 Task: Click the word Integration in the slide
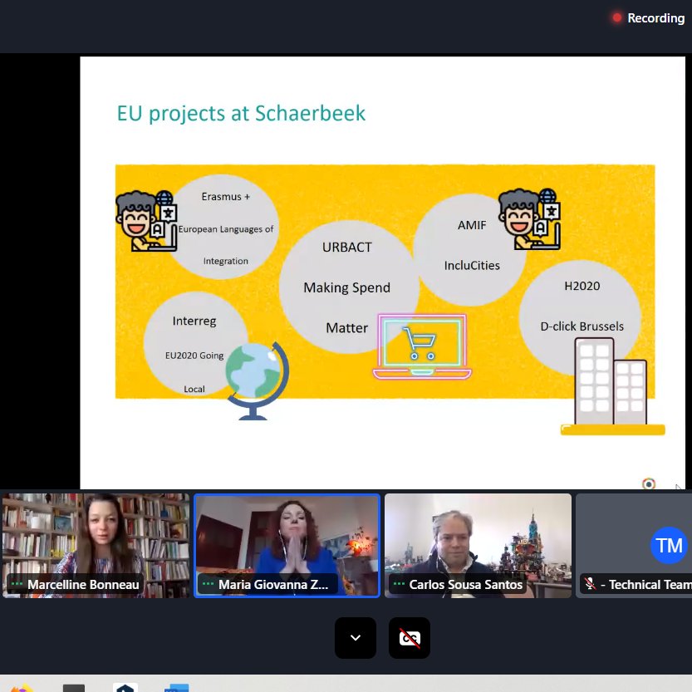click(x=225, y=261)
